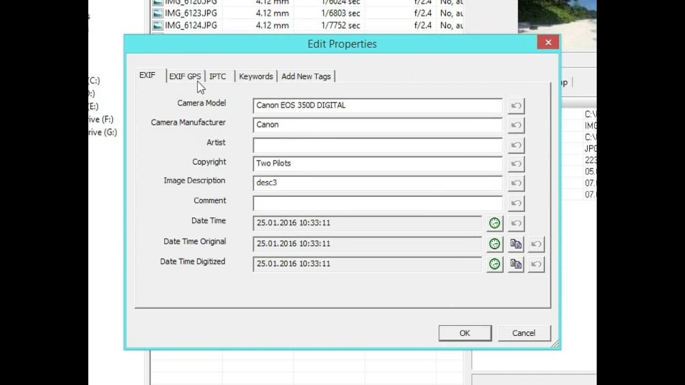Select drive (G:) in the background folder tree

click(103, 132)
